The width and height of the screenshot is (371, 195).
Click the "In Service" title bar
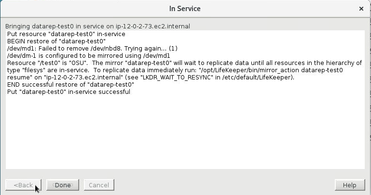pos(185,9)
